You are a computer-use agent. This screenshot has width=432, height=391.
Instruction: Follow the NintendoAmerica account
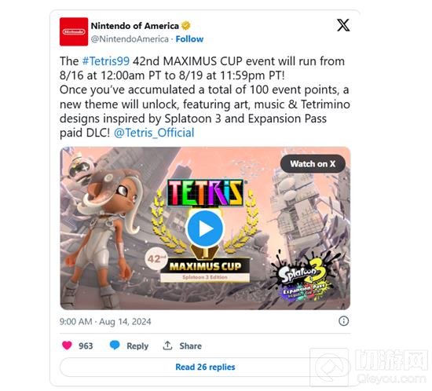(x=189, y=39)
